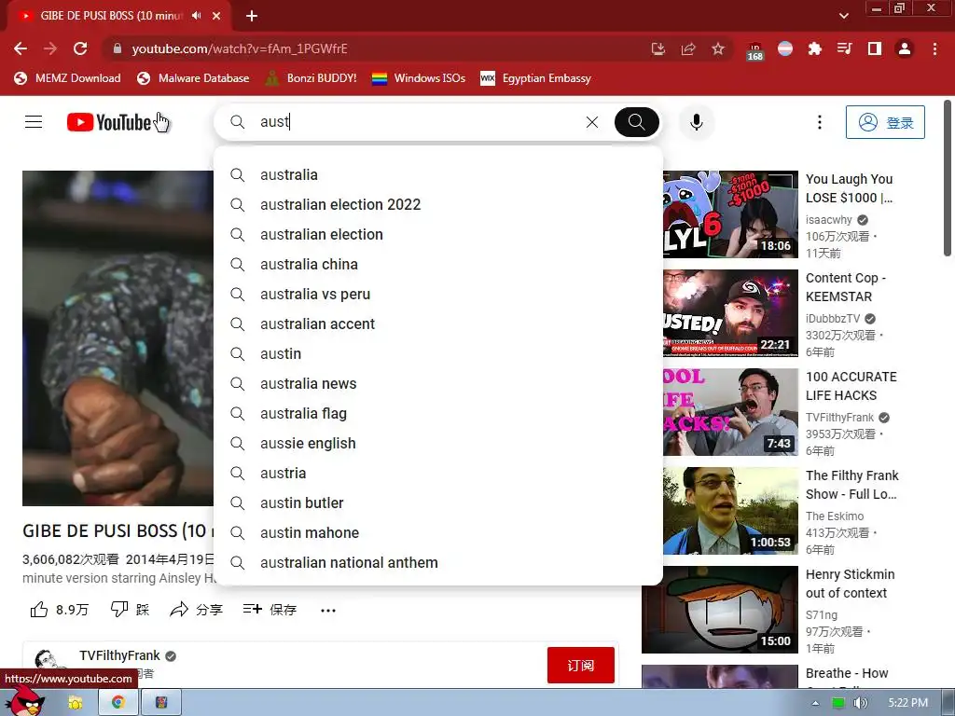The image size is (955, 716).
Task: Expand the tab search dropdown arrow
Action: tap(843, 16)
